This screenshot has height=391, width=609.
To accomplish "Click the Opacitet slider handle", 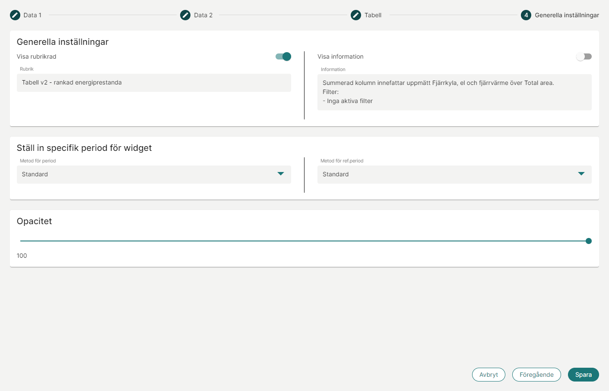I will point(588,241).
